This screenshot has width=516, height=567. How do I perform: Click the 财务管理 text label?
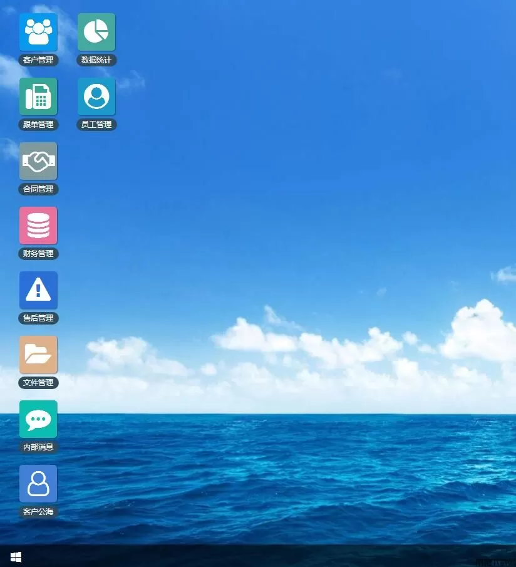point(38,254)
